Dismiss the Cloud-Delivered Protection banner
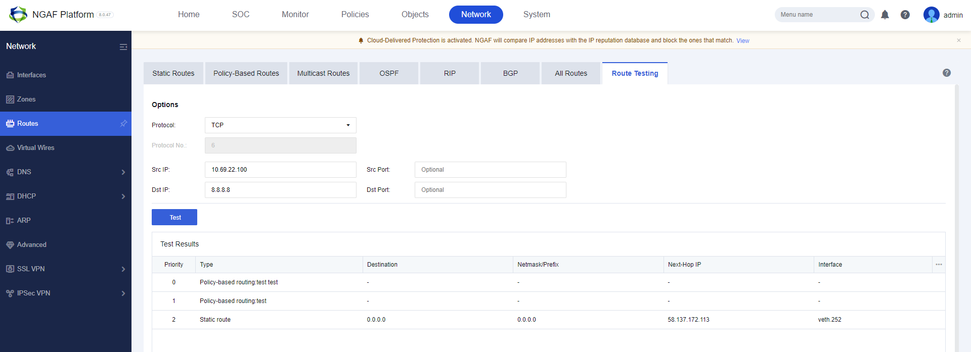This screenshot has height=352, width=971. (x=958, y=40)
